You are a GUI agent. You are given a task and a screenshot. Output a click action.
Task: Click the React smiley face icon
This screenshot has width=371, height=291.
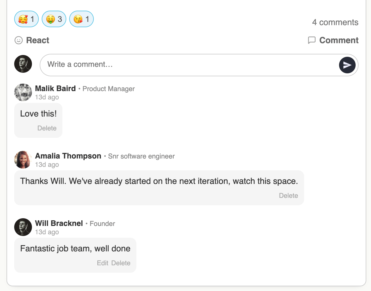[19, 40]
